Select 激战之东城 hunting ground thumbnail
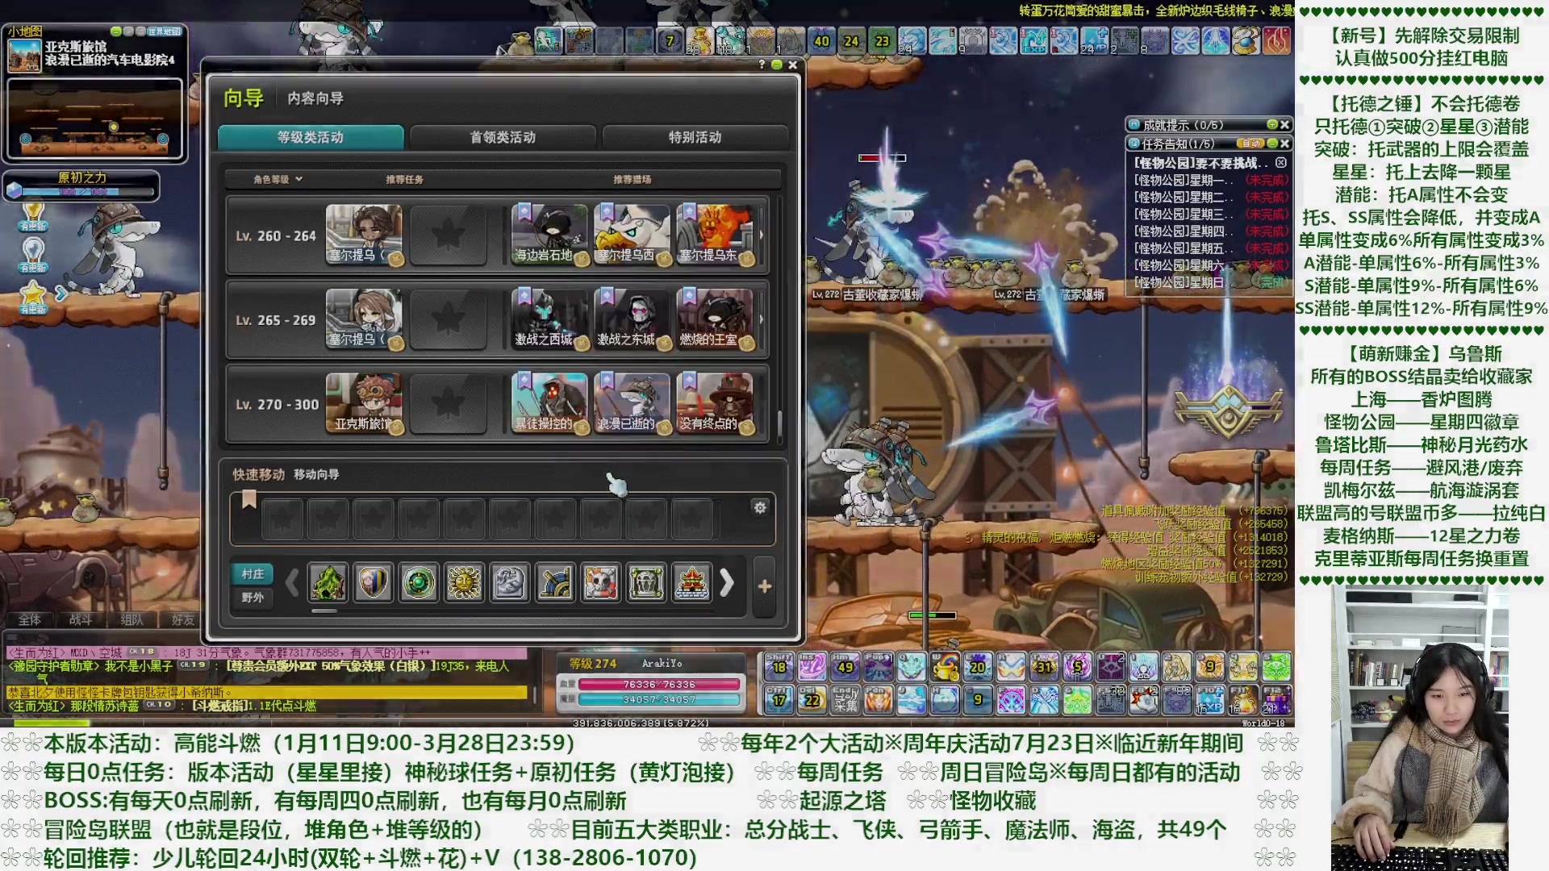 [x=632, y=319]
